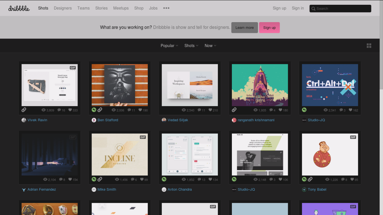383x215 pixels.
Task: Open the Popular sorting dropdown
Action: tap(169, 45)
